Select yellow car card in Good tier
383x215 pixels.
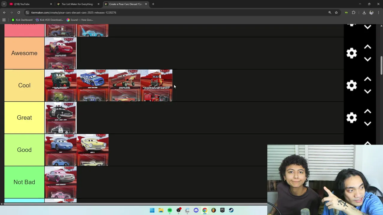pos(92,150)
